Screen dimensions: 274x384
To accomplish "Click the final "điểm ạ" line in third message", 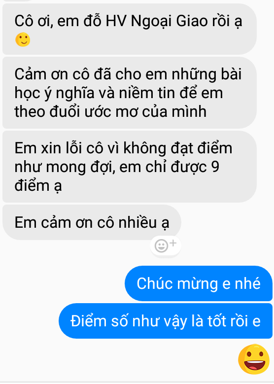I will [38, 186].
